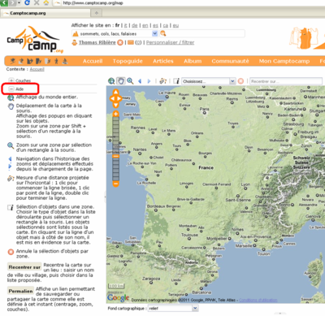Click the browser stop loading X icon
325x316 pixels.
pos(37,3)
